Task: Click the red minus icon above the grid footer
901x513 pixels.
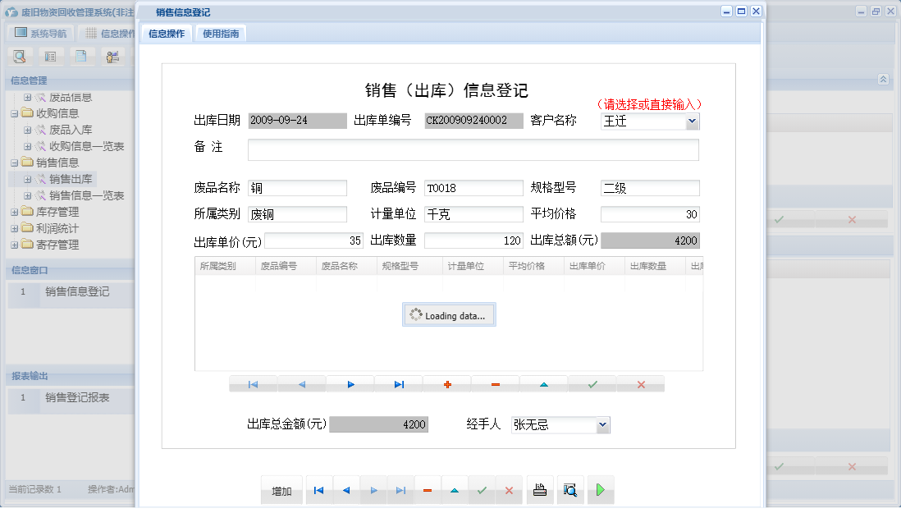Action: tap(495, 383)
